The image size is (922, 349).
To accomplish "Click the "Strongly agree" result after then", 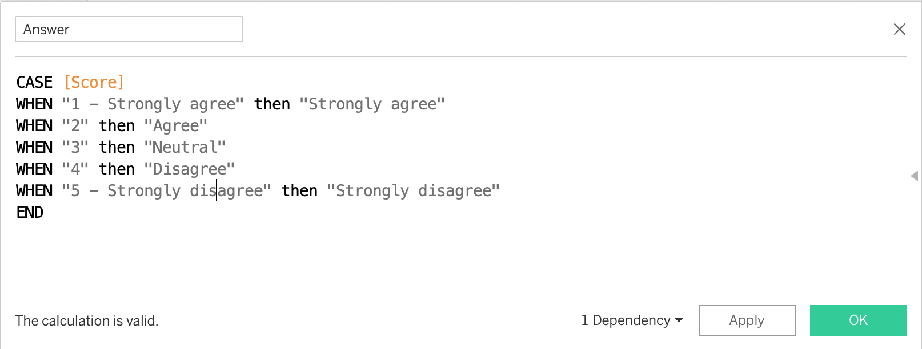I will pos(372,104).
